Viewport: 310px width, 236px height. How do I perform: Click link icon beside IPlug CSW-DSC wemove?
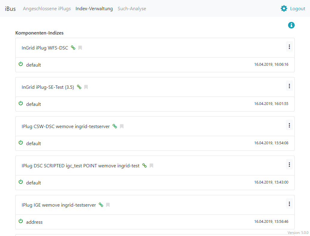click(115, 126)
